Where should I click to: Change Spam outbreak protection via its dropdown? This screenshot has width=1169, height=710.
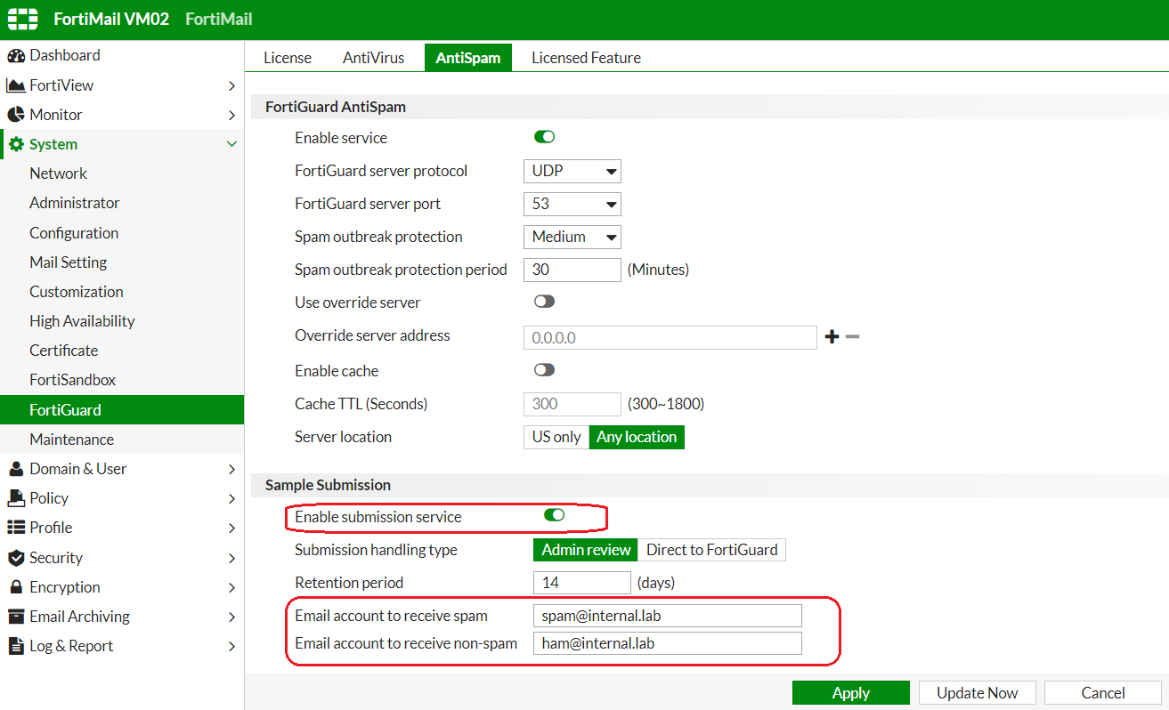(572, 237)
